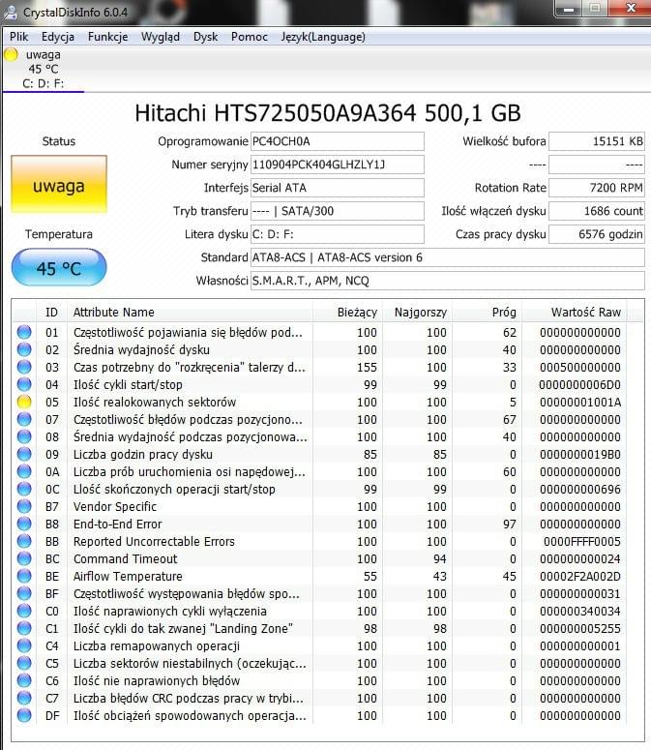This screenshot has width=651, height=750.
Task: Click the blue status icon for attribute 0A
Action: click(24, 471)
